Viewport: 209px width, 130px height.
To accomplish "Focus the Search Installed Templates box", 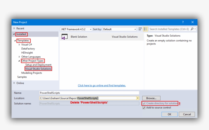I will tap(169, 29).
